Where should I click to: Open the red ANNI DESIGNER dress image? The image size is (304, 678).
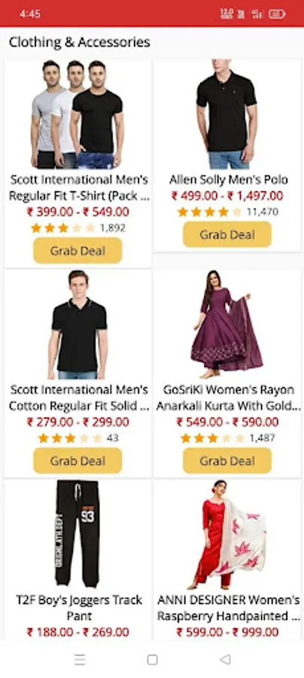[227, 534]
